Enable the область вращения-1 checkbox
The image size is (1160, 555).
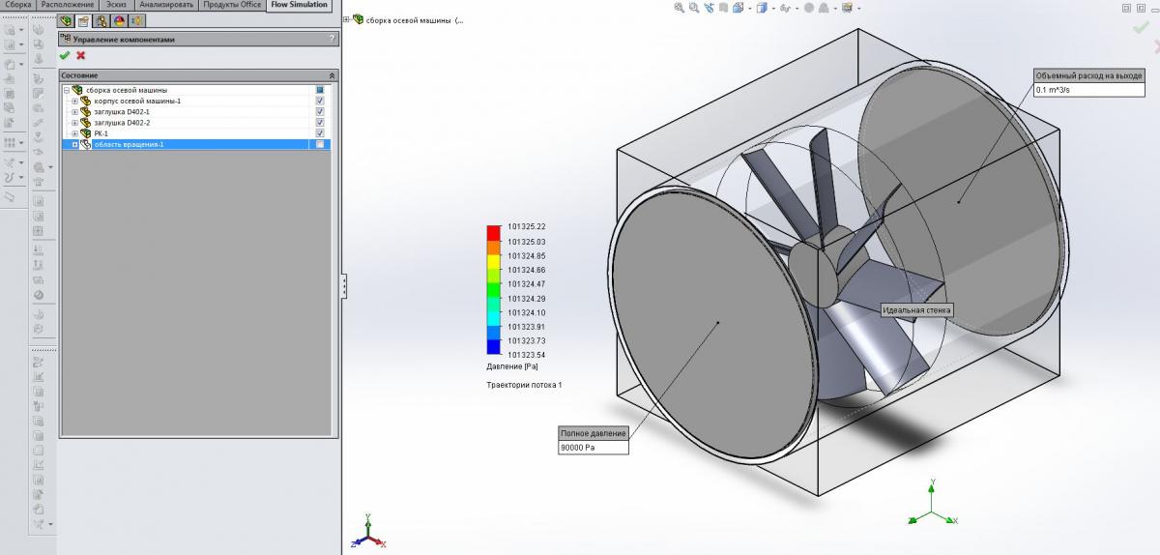point(320,144)
